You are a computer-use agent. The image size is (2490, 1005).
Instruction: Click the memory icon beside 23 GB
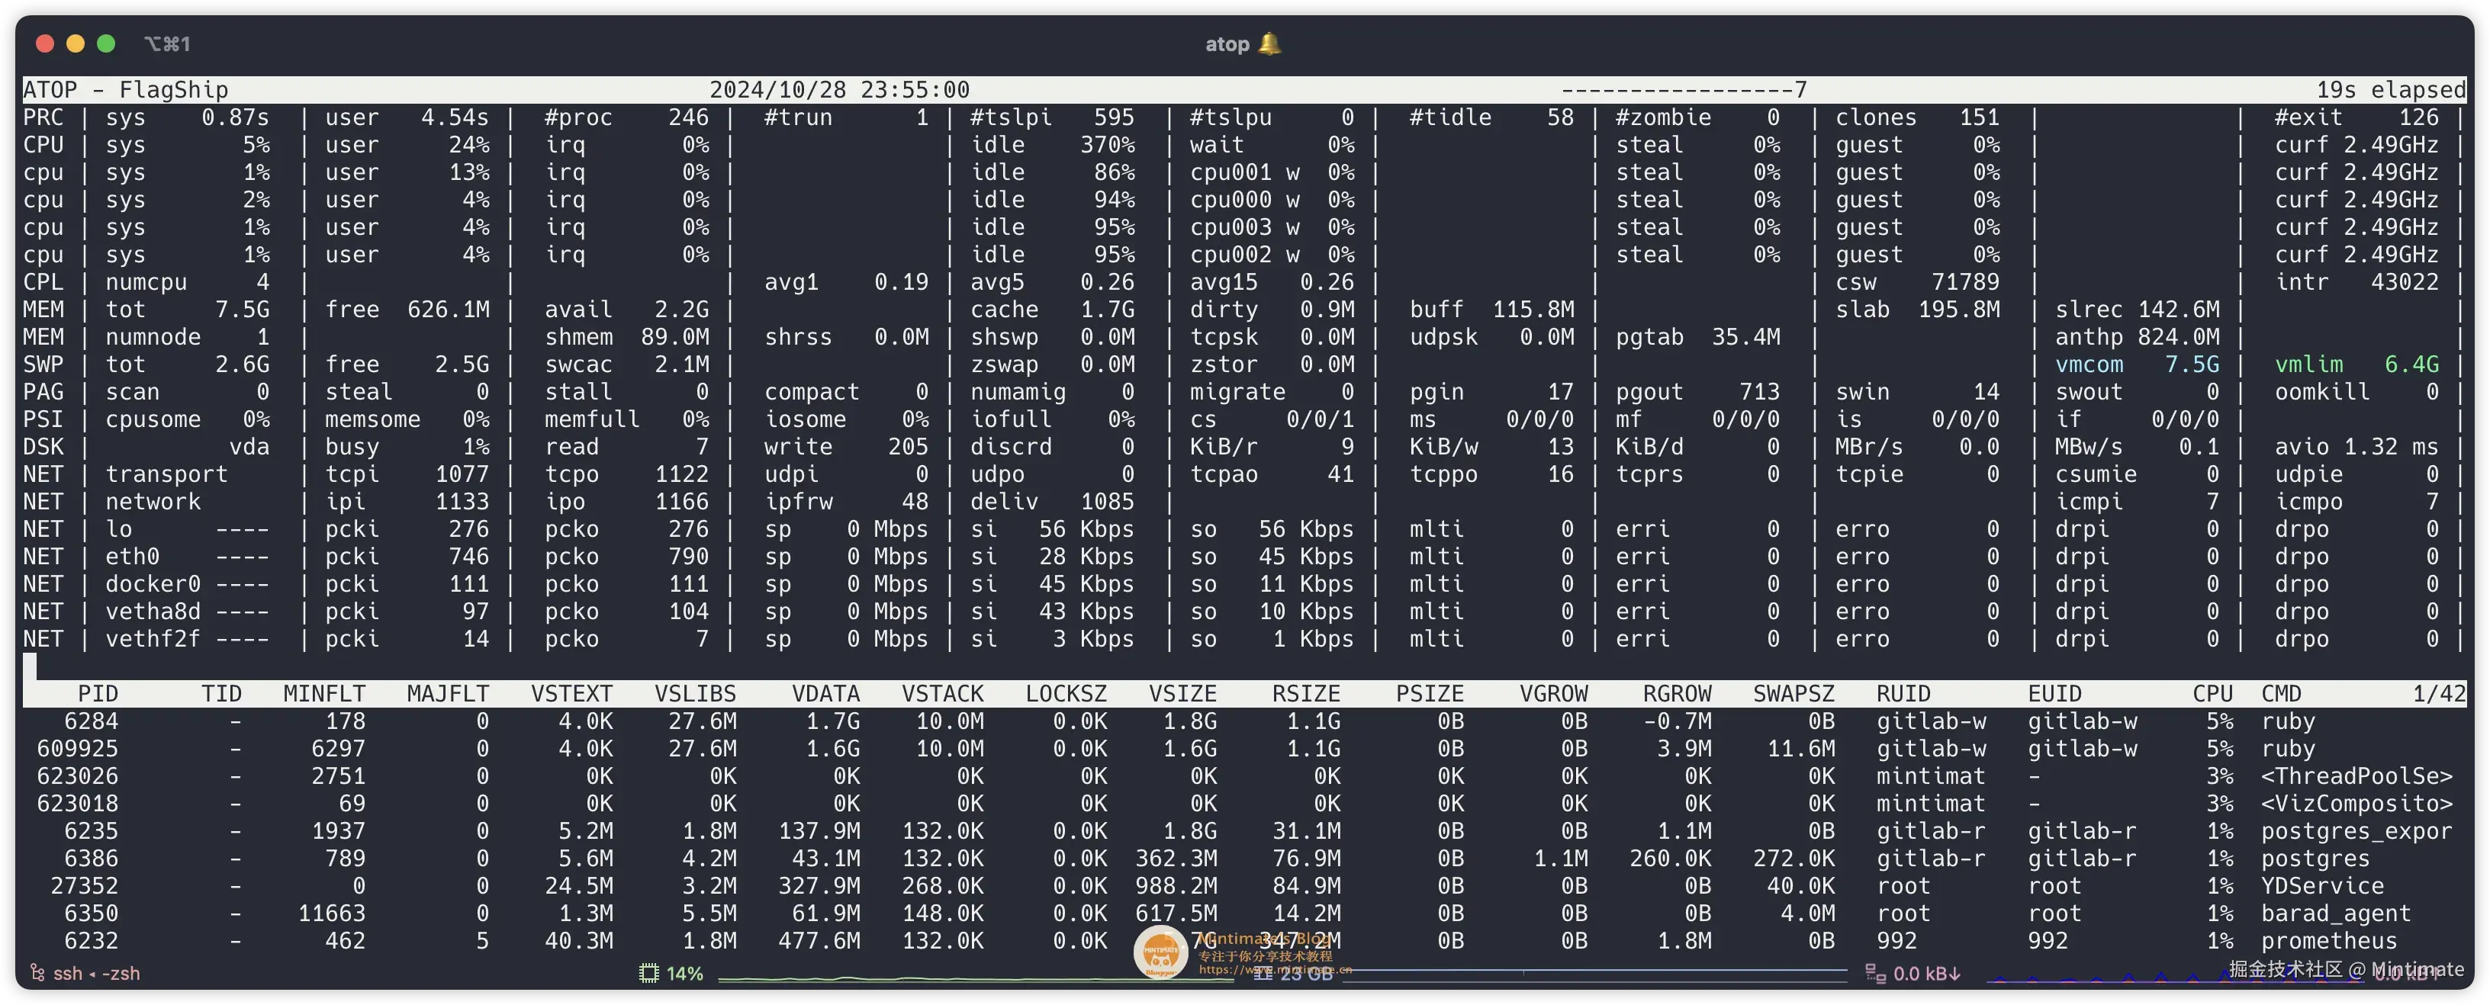coord(1263,973)
